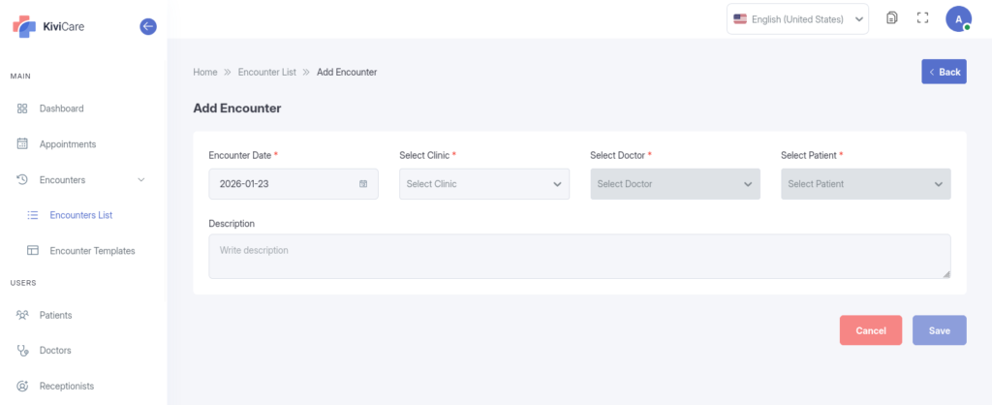Go to Encounter List breadcrumb link
The width and height of the screenshot is (992, 405).
click(266, 72)
